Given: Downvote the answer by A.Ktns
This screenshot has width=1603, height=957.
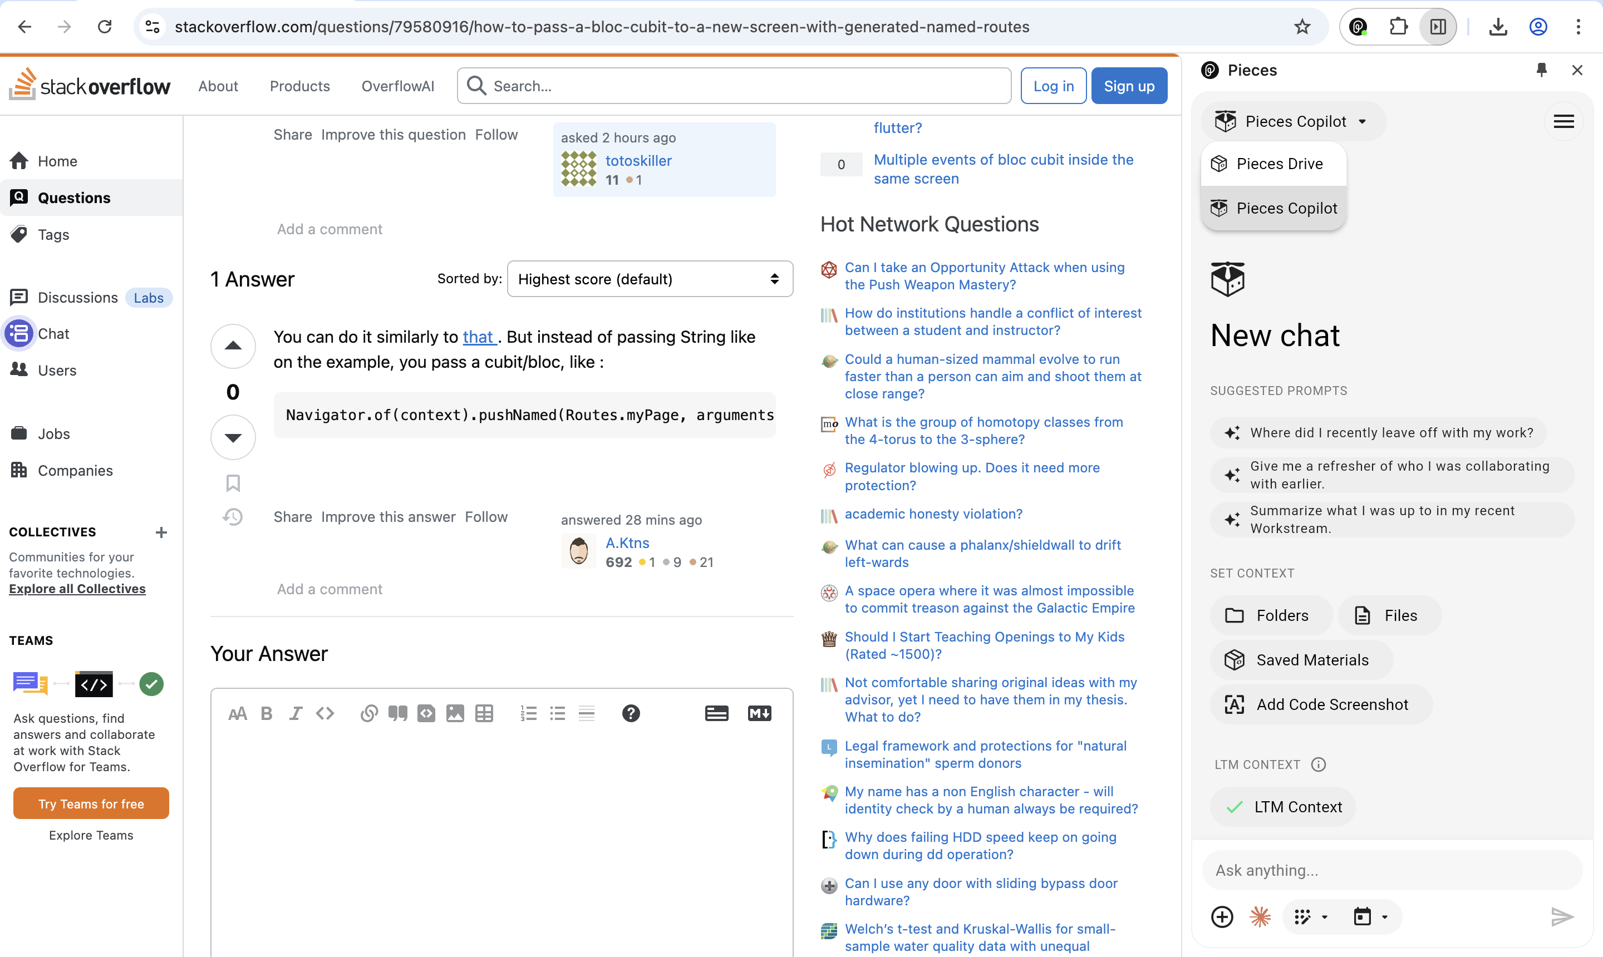Looking at the screenshot, I should tap(233, 437).
